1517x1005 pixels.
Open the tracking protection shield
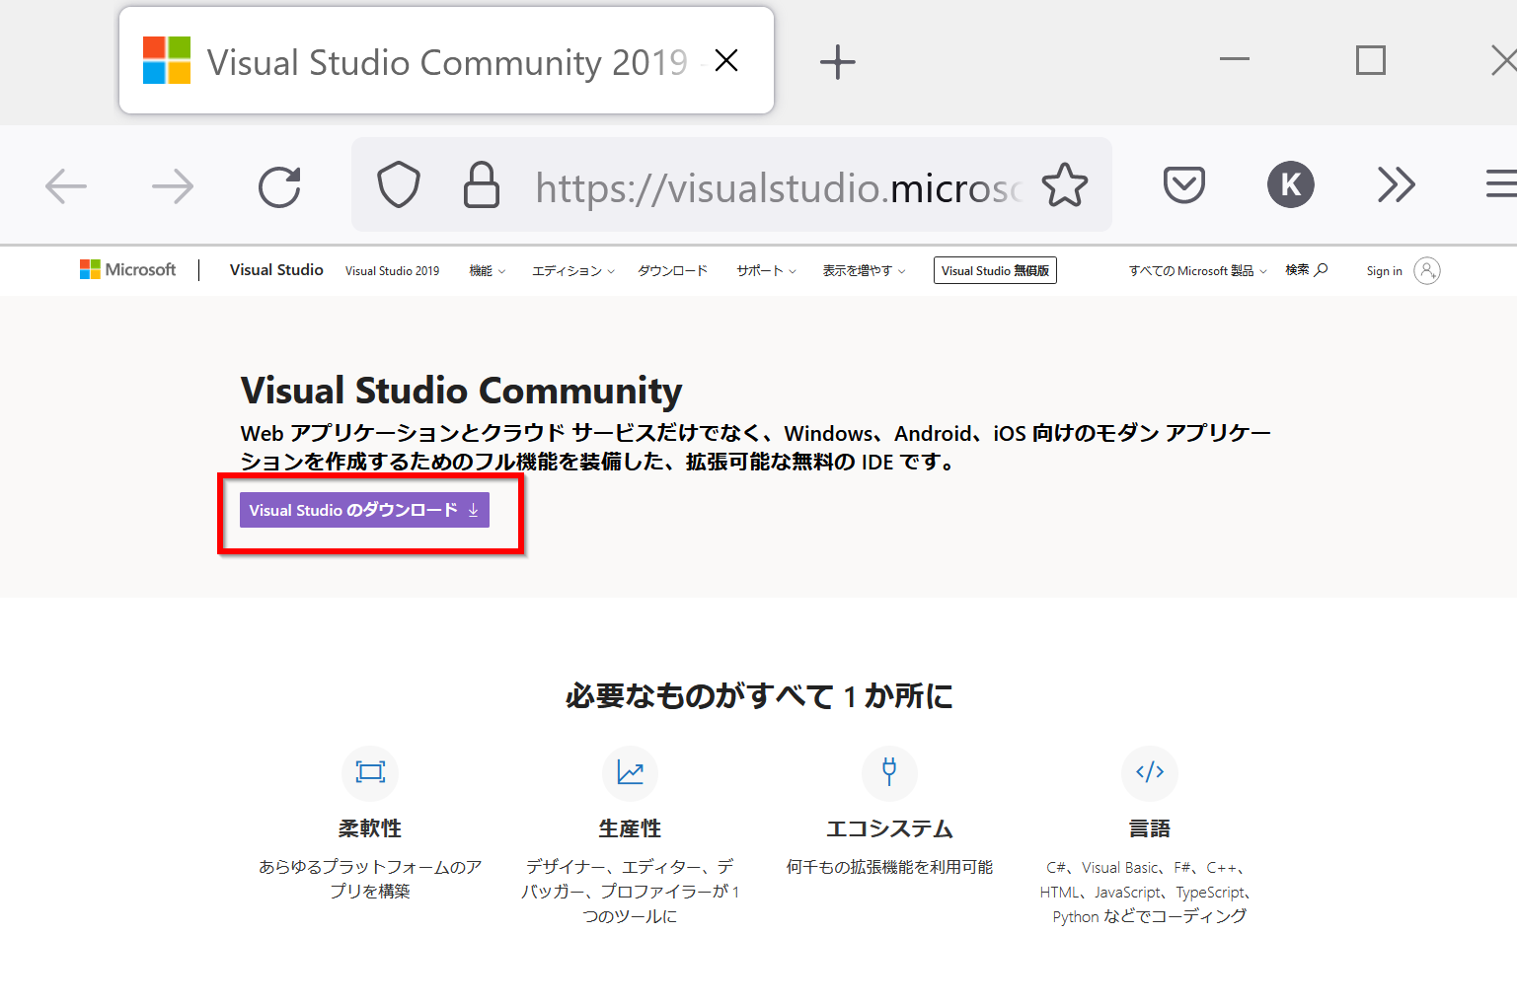(399, 184)
